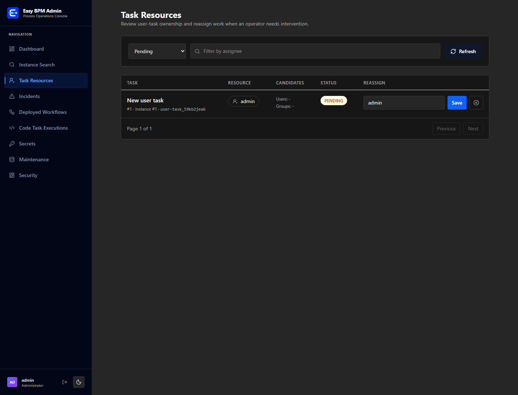518x395 pixels.
Task: Click the Administrator role label
Action: [x=32, y=386]
